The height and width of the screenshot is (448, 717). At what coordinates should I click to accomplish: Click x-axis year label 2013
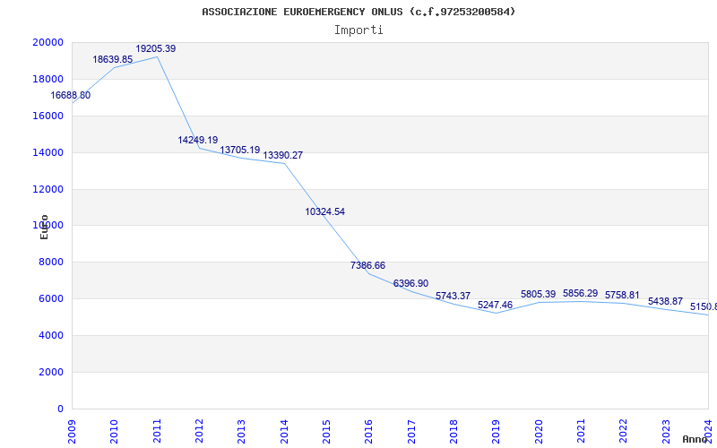241,430
